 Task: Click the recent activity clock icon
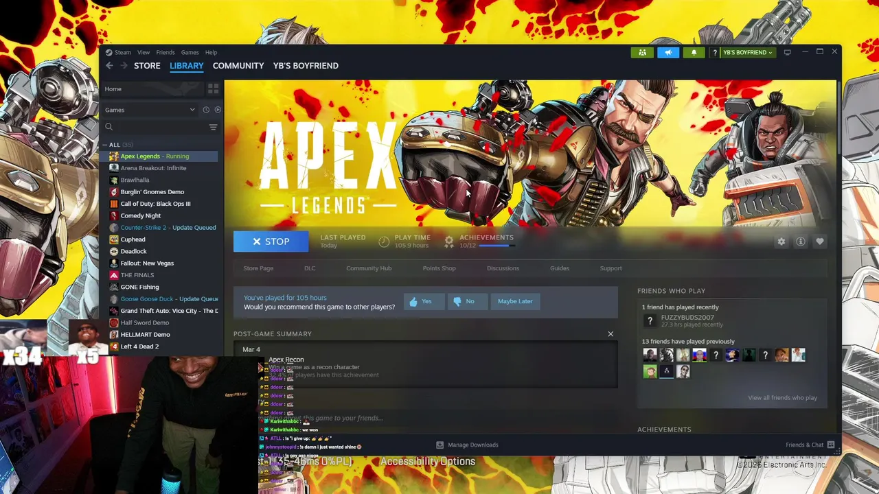click(206, 110)
